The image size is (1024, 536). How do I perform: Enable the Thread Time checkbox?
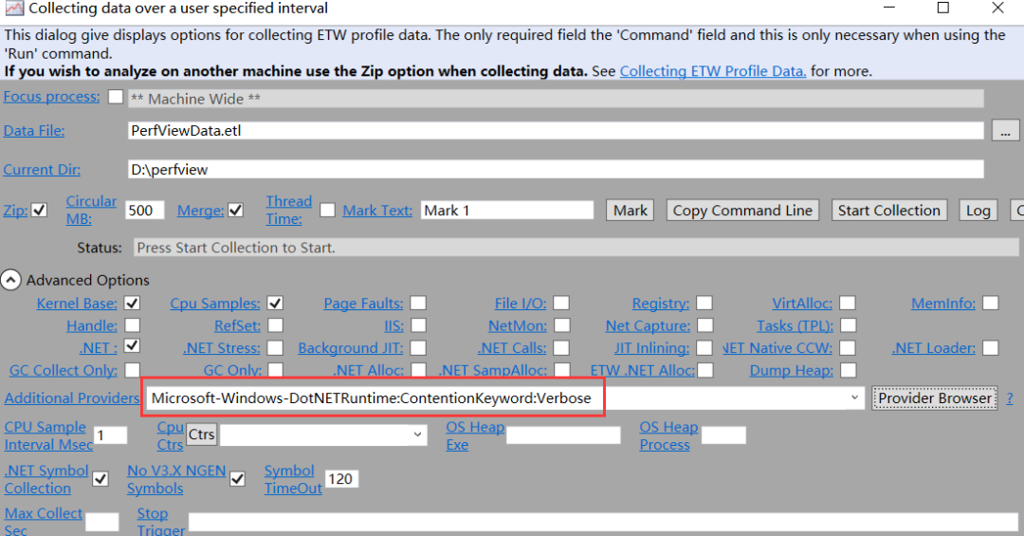(x=327, y=211)
